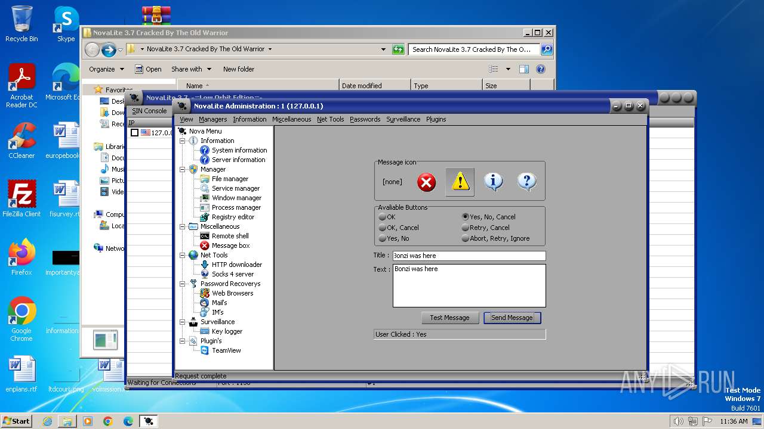Choose the [none] message icon option
Image resolution: width=764 pixels, height=429 pixels.
coord(392,182)
